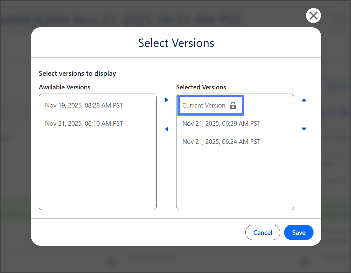Click the Select Versions dialog title
The width and height of the screenshot is (351, 273).
coord(176,43)
